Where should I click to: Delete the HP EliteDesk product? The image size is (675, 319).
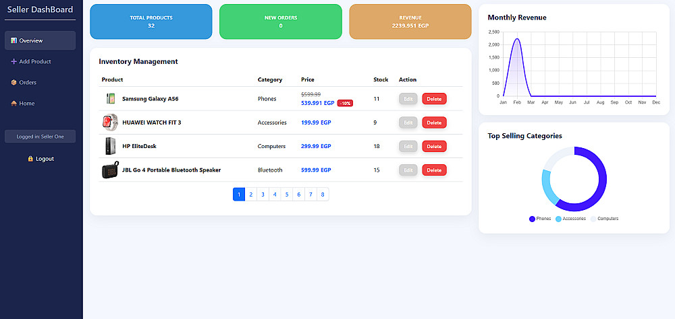click(434, 147)
